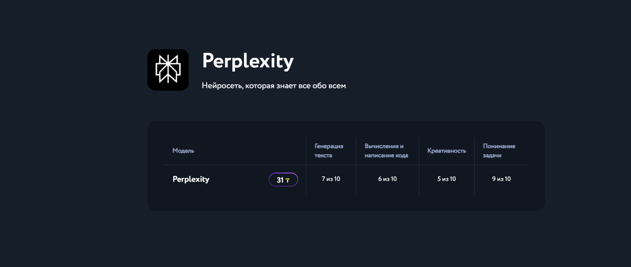This screenshot has width=631, height=267.
Task: Click the Вычисления и написание кода header
Action: pyautogui.click(x=387, y=151)
